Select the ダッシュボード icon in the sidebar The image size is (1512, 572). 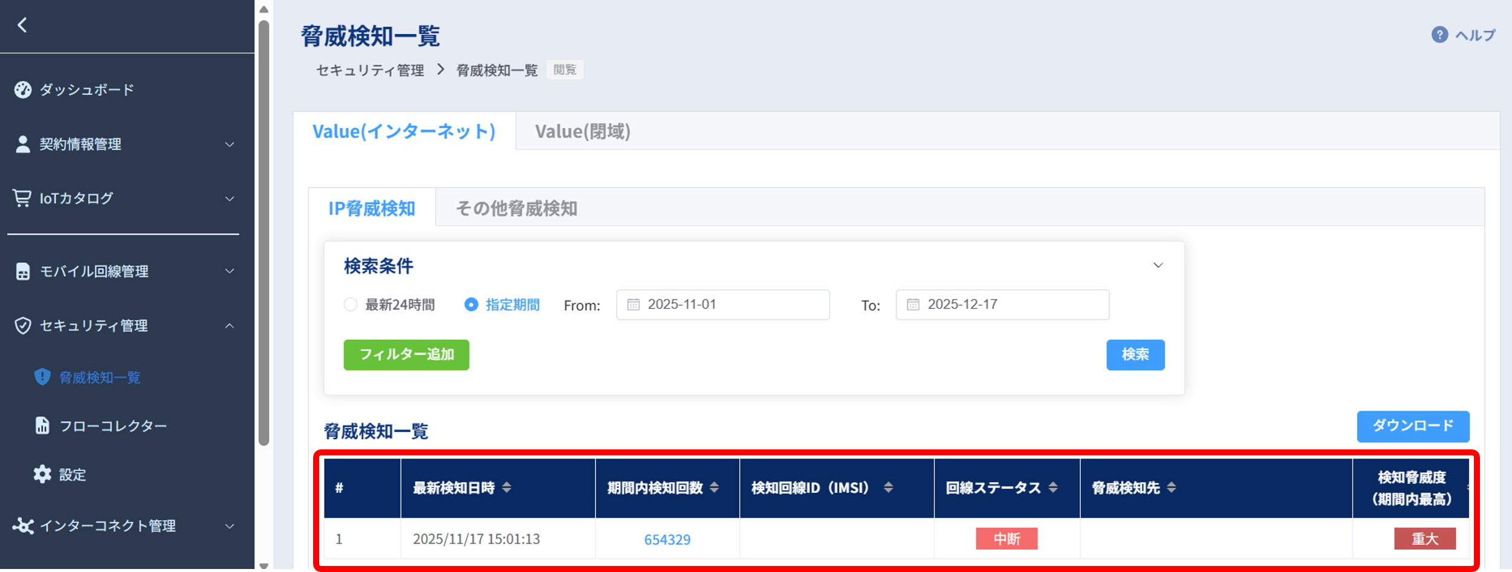22,89
